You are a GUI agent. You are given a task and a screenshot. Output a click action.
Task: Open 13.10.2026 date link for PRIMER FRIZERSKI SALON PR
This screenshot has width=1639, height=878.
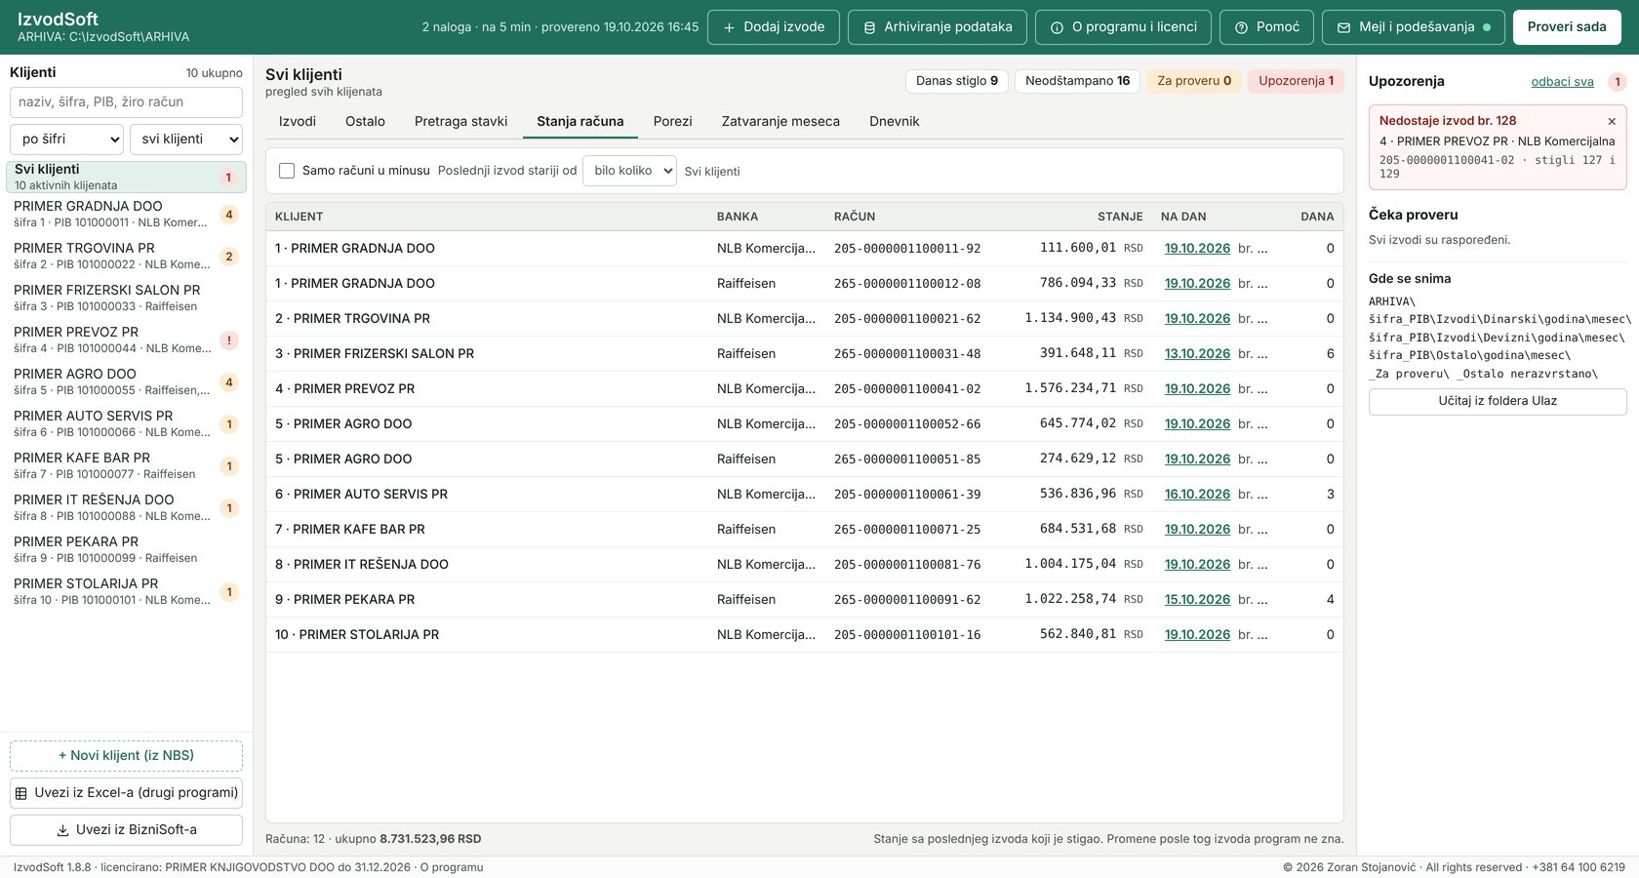pos(1197,354)
